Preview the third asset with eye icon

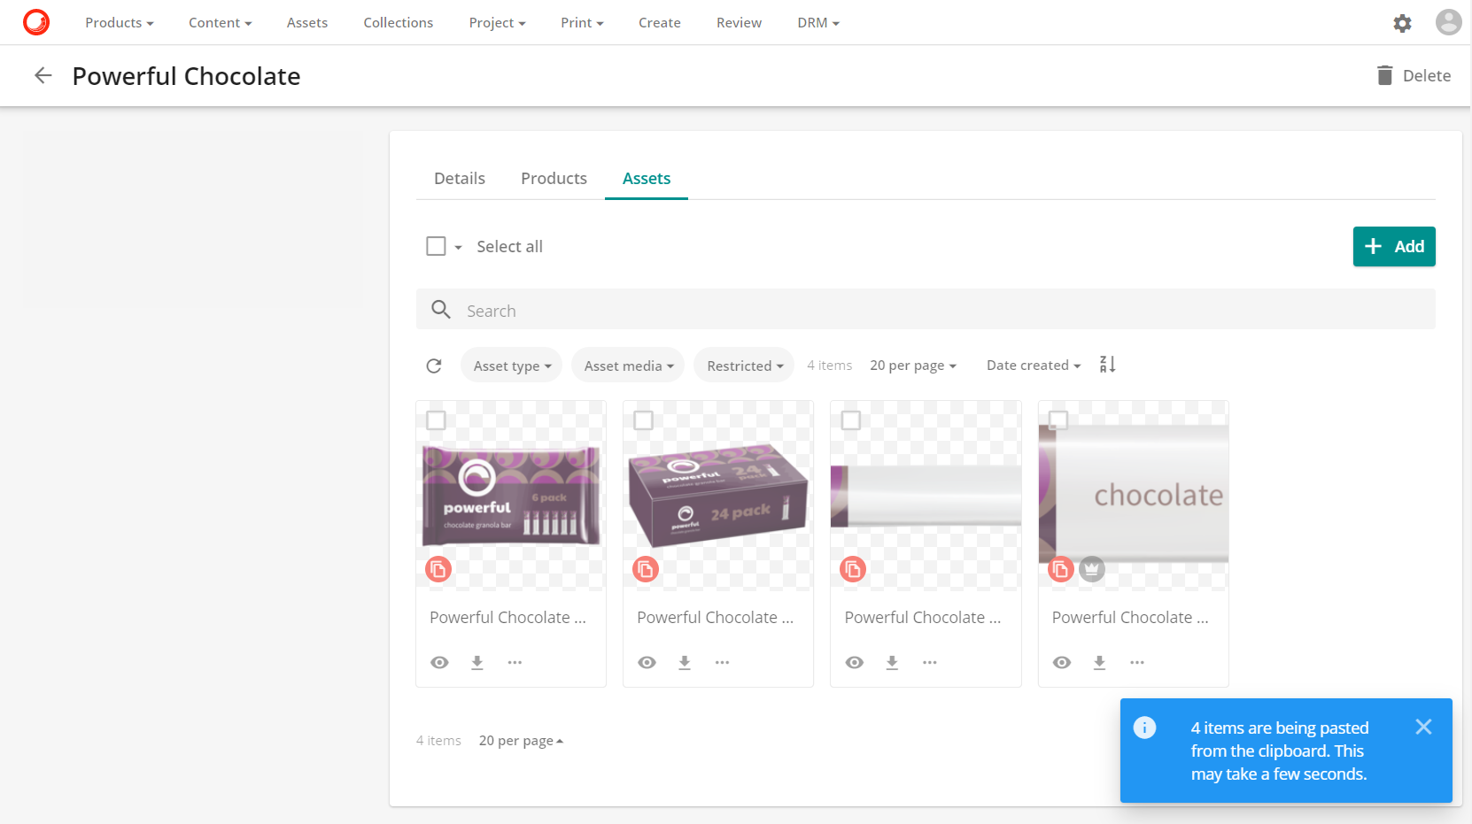point(855,662)
